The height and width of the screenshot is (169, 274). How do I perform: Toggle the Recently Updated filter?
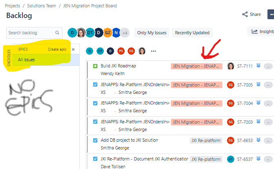tap(192, 33)
